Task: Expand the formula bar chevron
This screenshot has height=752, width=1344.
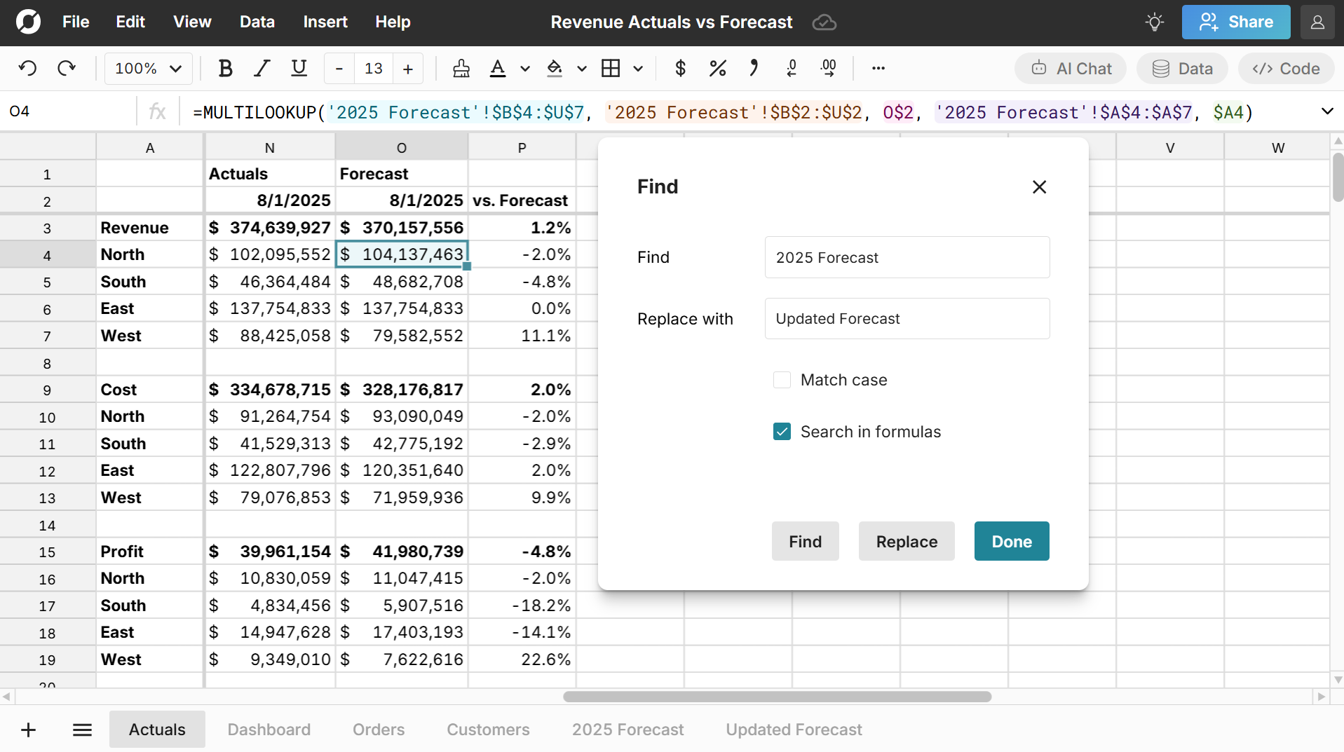Action: coord(1326,111)
